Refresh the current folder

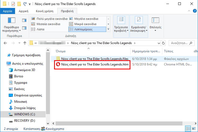point(164,43)
